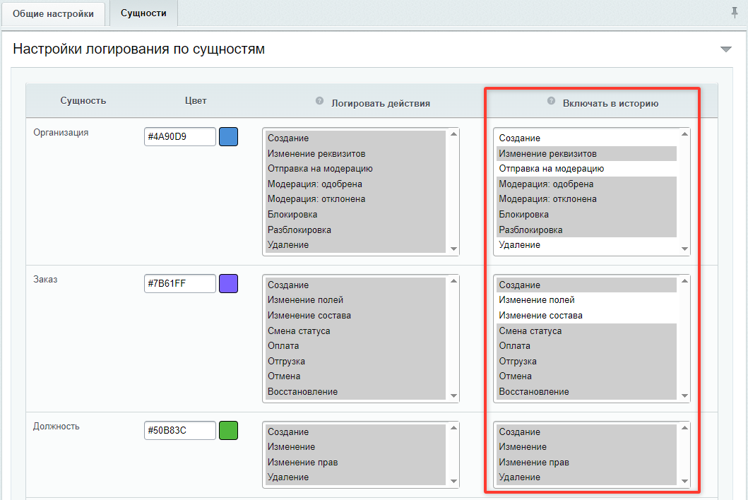Viewport: 748px width, 500px height.
Task: Click scroll-down arrow of Организация history list
Action: point(684,249)
